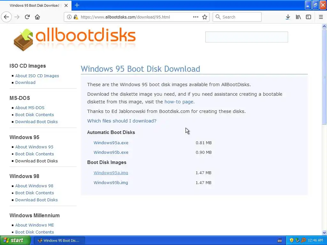327x245 pixels.
Task: Click page scrollbar up arrow
Action: tap(324, 26)
